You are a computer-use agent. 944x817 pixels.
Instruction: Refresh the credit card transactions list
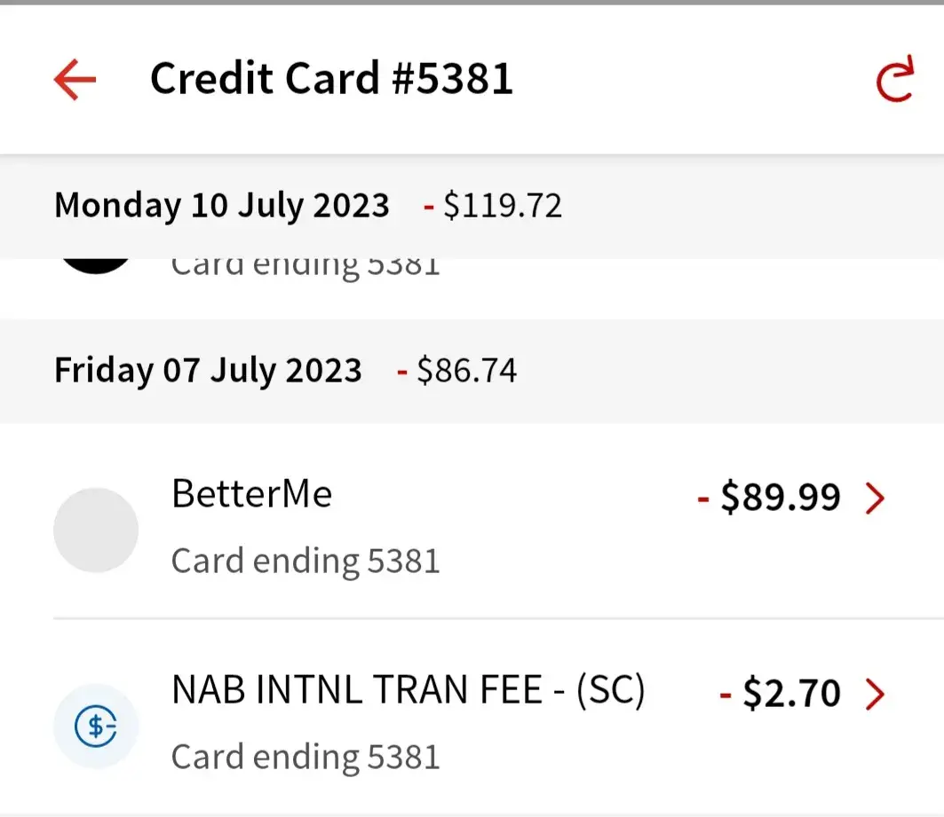[x=893, y=81]
